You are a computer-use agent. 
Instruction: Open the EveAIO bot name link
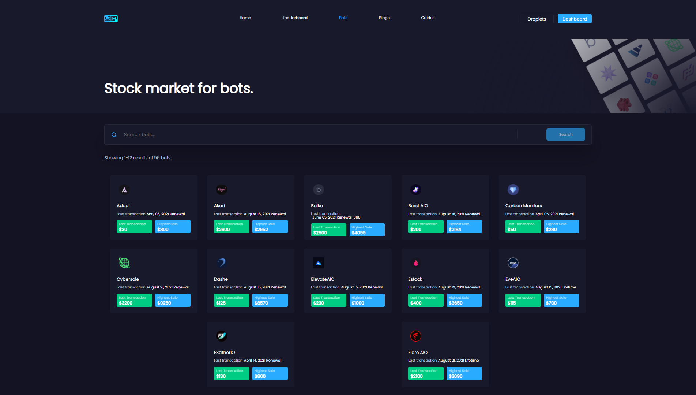coord(513,279)
